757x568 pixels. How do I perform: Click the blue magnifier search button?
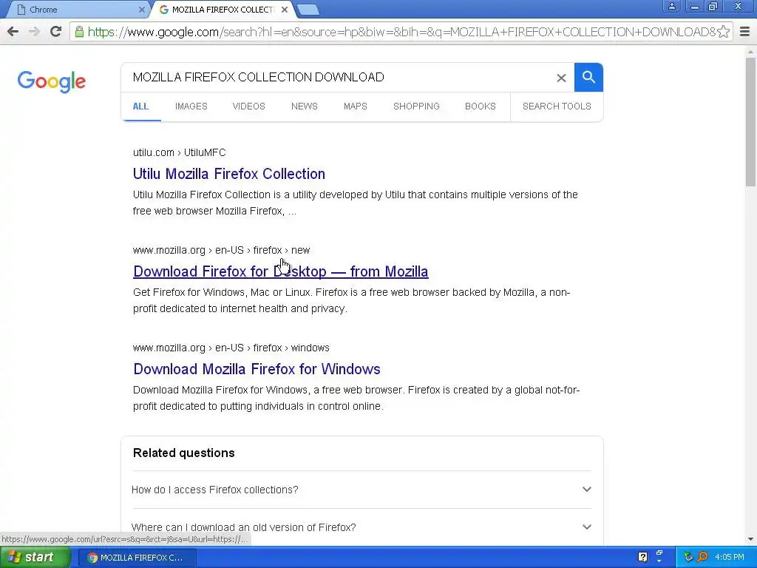pyautogui.click(x=588, y=77)
